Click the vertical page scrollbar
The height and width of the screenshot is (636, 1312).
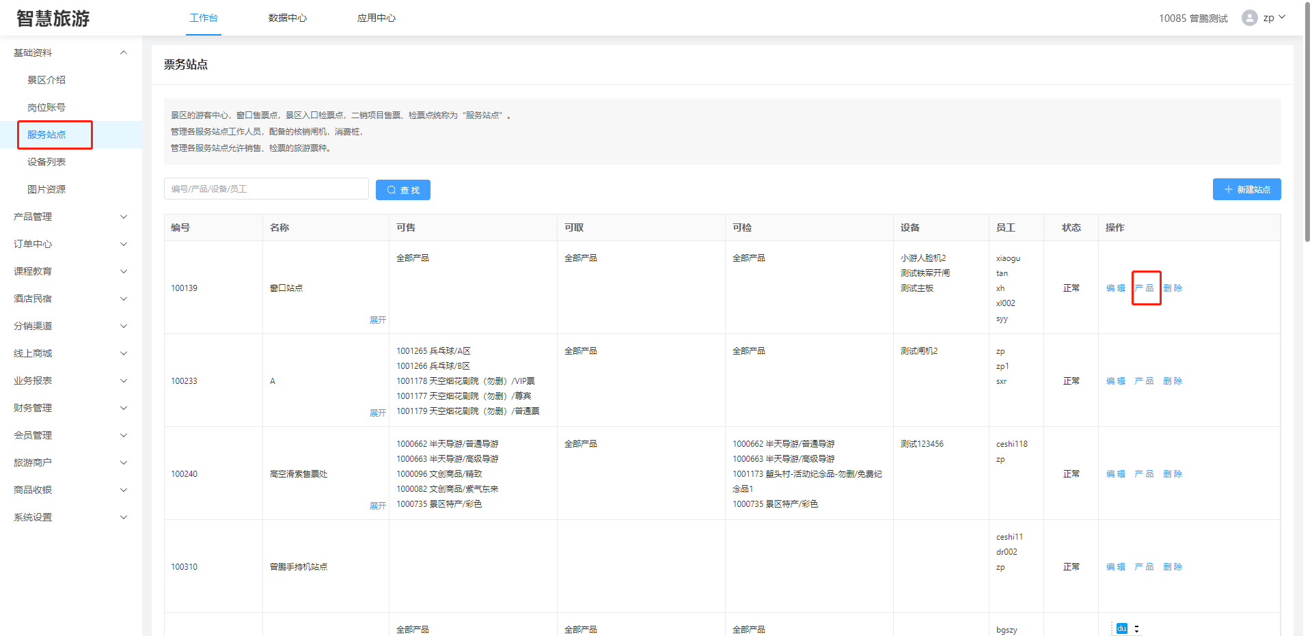[x=1307, y=137]
